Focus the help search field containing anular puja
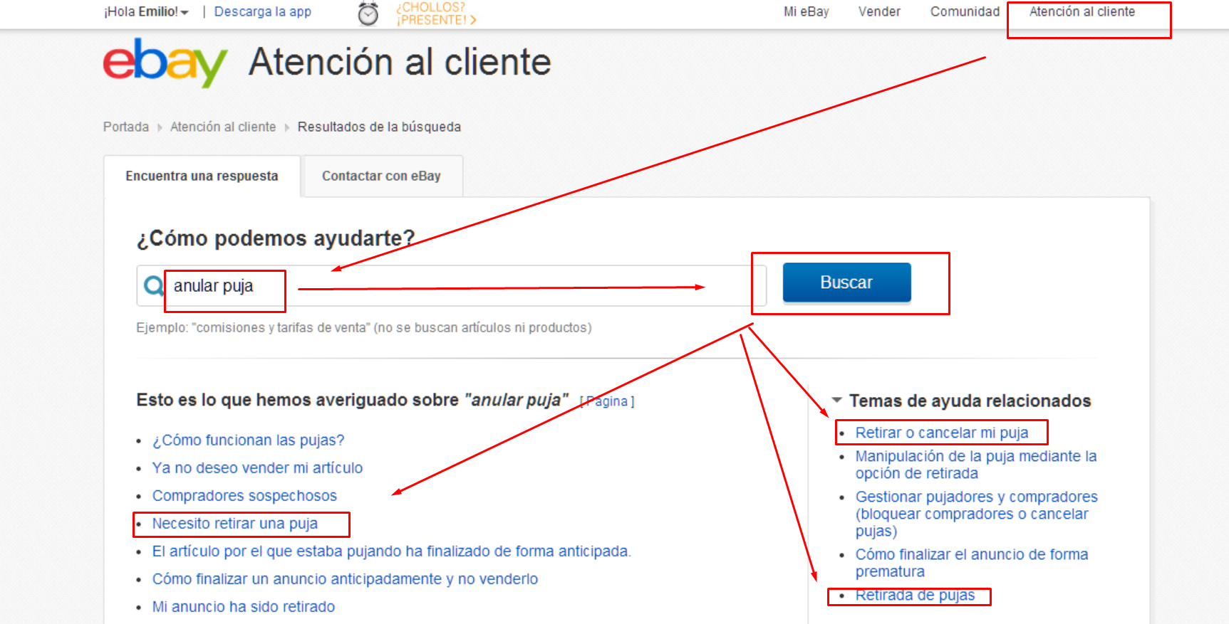Screen dimensions: 1229x624 pyautogui.click(x=452, y=286)
